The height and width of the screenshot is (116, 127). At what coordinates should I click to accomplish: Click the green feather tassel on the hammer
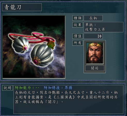pos(51,44)
